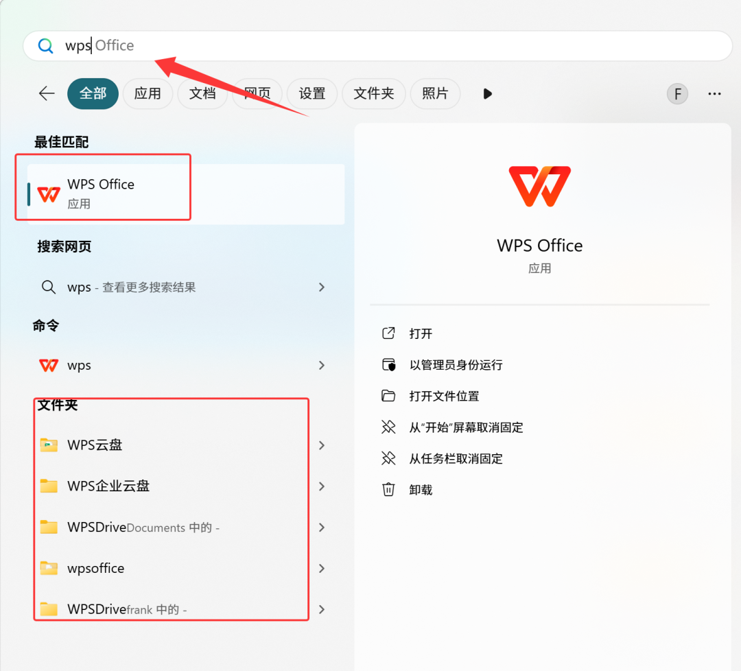Screen dimensions: 741x671
Task: Click the wps command icon
Action: (49, 366)
